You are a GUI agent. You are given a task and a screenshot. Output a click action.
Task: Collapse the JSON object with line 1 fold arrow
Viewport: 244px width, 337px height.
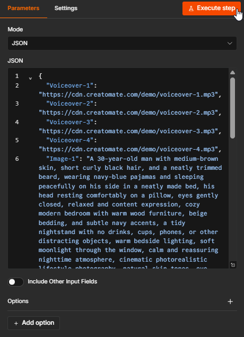(30, 78)
